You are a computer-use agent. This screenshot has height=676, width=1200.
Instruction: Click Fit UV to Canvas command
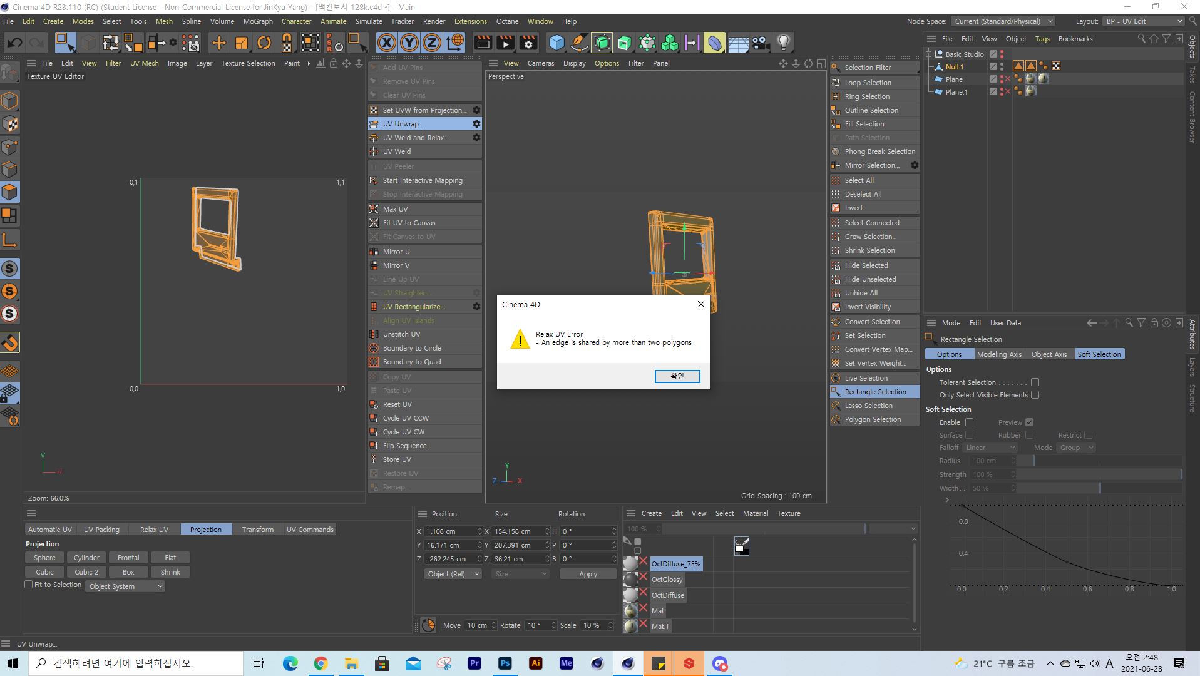(x=425, y=223)
